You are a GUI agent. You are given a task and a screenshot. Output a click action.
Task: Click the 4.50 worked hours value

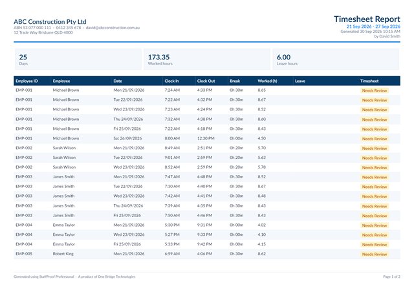pyautogui.click(x=261, y=138)
